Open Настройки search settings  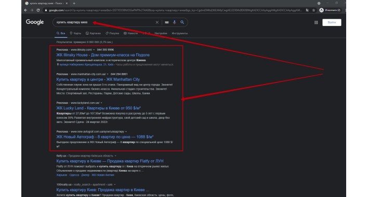[161, 33]
